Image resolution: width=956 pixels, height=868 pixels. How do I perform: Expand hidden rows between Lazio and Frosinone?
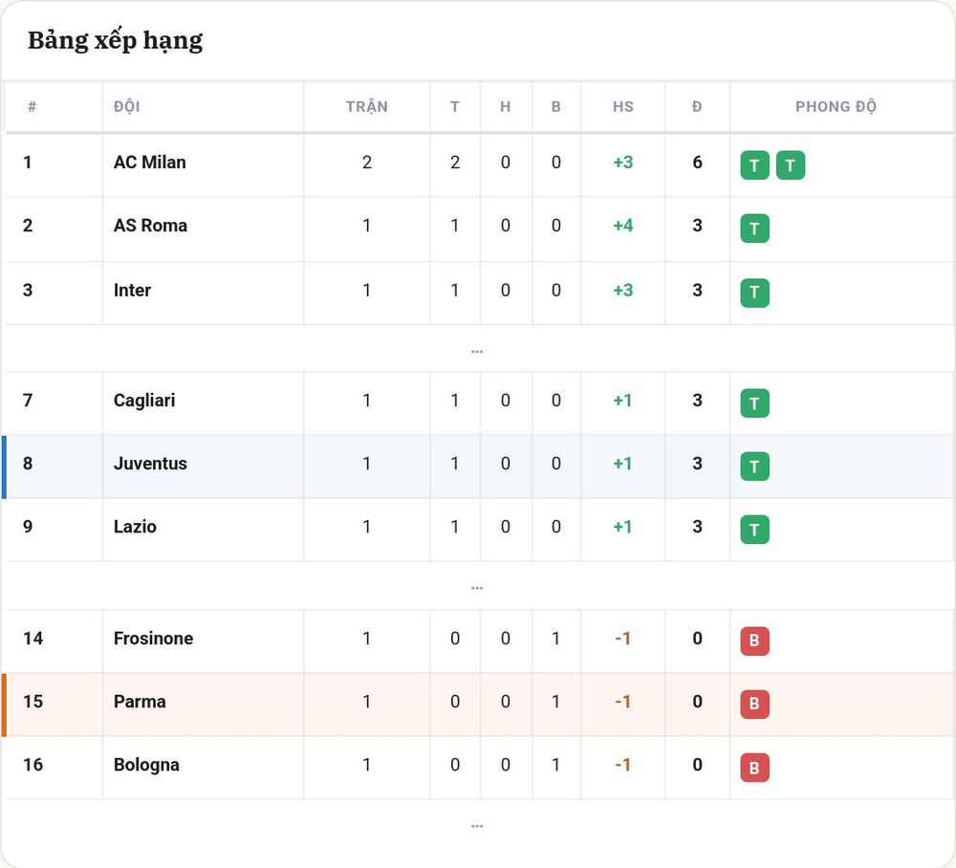point(477,587)
